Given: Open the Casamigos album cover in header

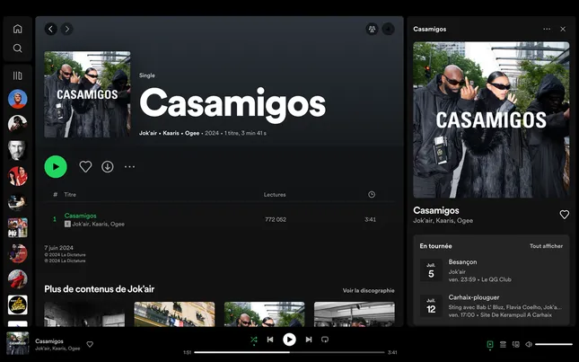Looking at the screenshot, I should click(87, 94).
